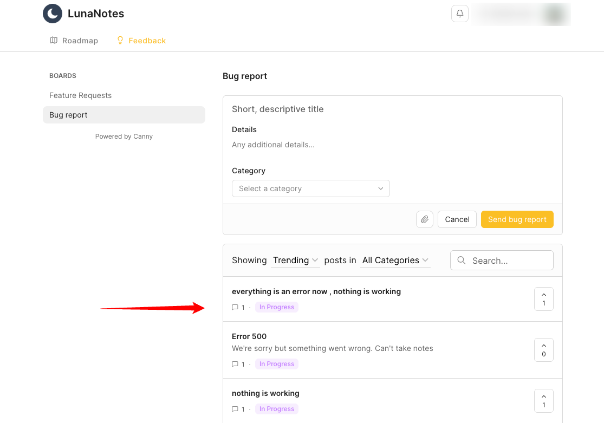Click comment icon on 'Error 500' post
Screen dimensions: 604x423
click(x=235, y=364)
